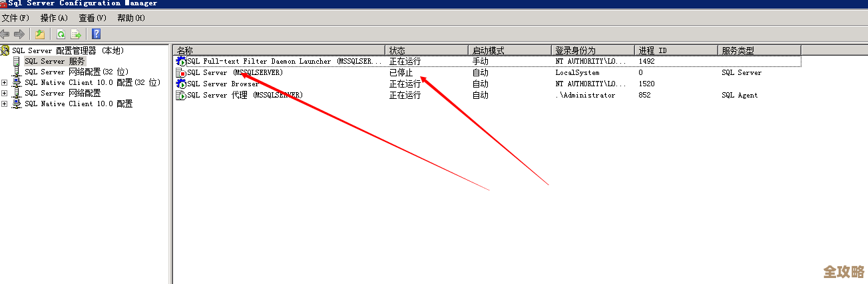Sort by the 进程 ID column header
868x284 pixels.
pyautogui.click(x=676, y=50)
